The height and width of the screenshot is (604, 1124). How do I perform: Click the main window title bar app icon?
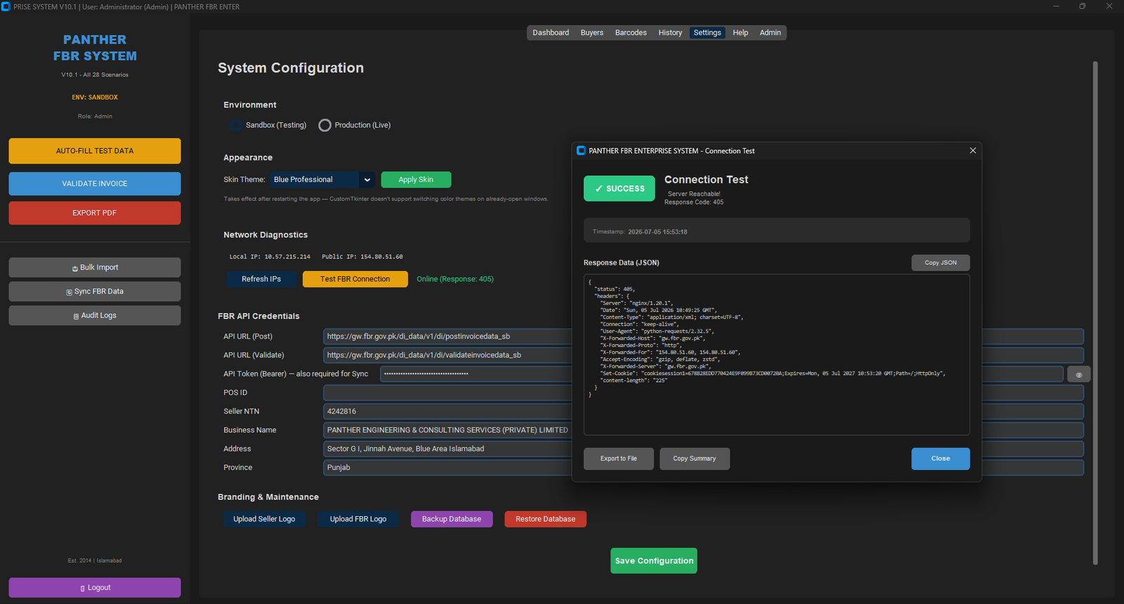6,6
